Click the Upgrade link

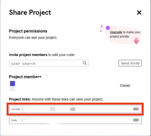point(116,32)
